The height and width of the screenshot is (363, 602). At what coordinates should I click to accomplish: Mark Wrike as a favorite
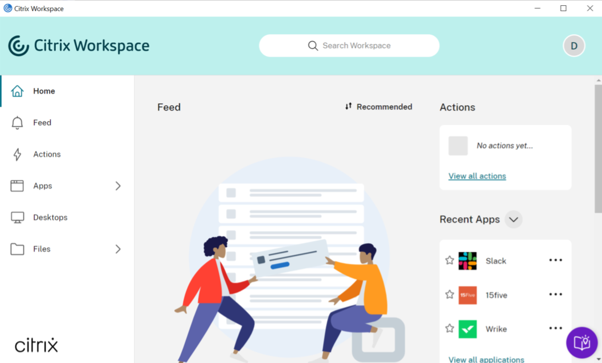tap(449, 328)
